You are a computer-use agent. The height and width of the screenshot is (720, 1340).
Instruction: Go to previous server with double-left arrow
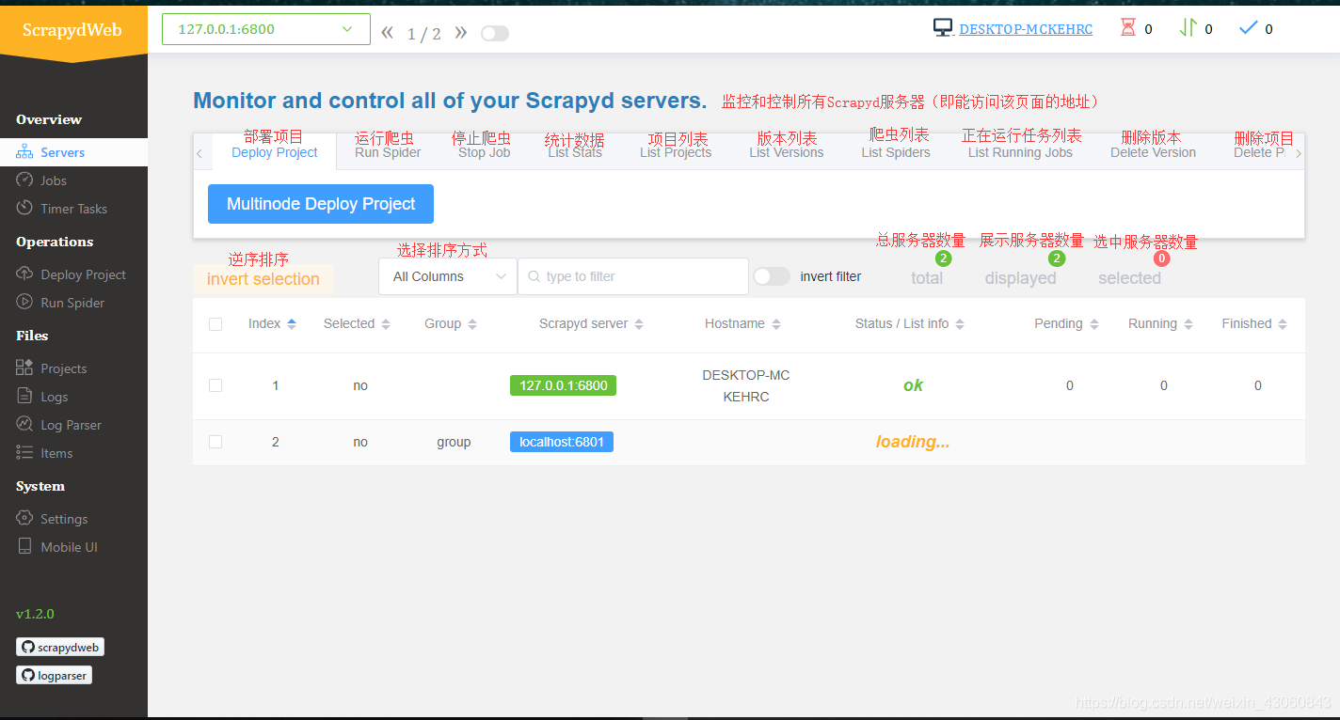click(x=387, y=33)
